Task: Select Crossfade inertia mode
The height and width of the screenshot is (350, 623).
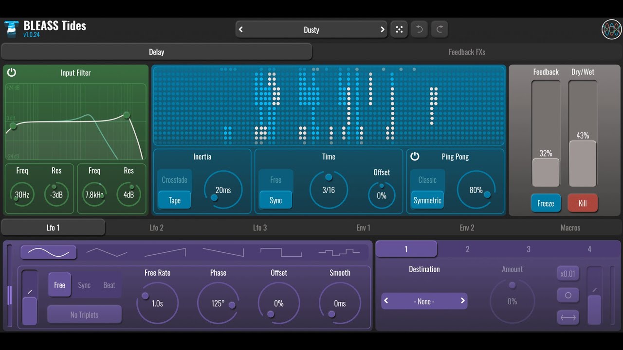Action: pyautogui.click(x=175, y=180)
